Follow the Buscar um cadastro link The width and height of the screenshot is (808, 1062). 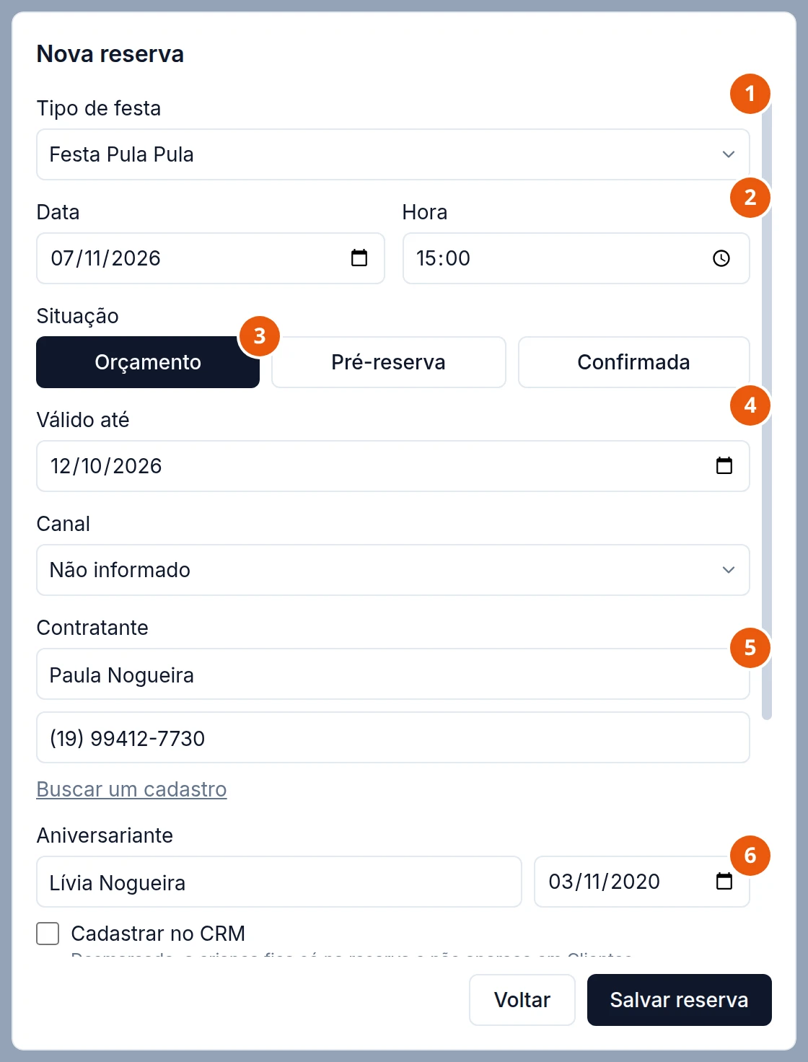(x=131, y=789)
